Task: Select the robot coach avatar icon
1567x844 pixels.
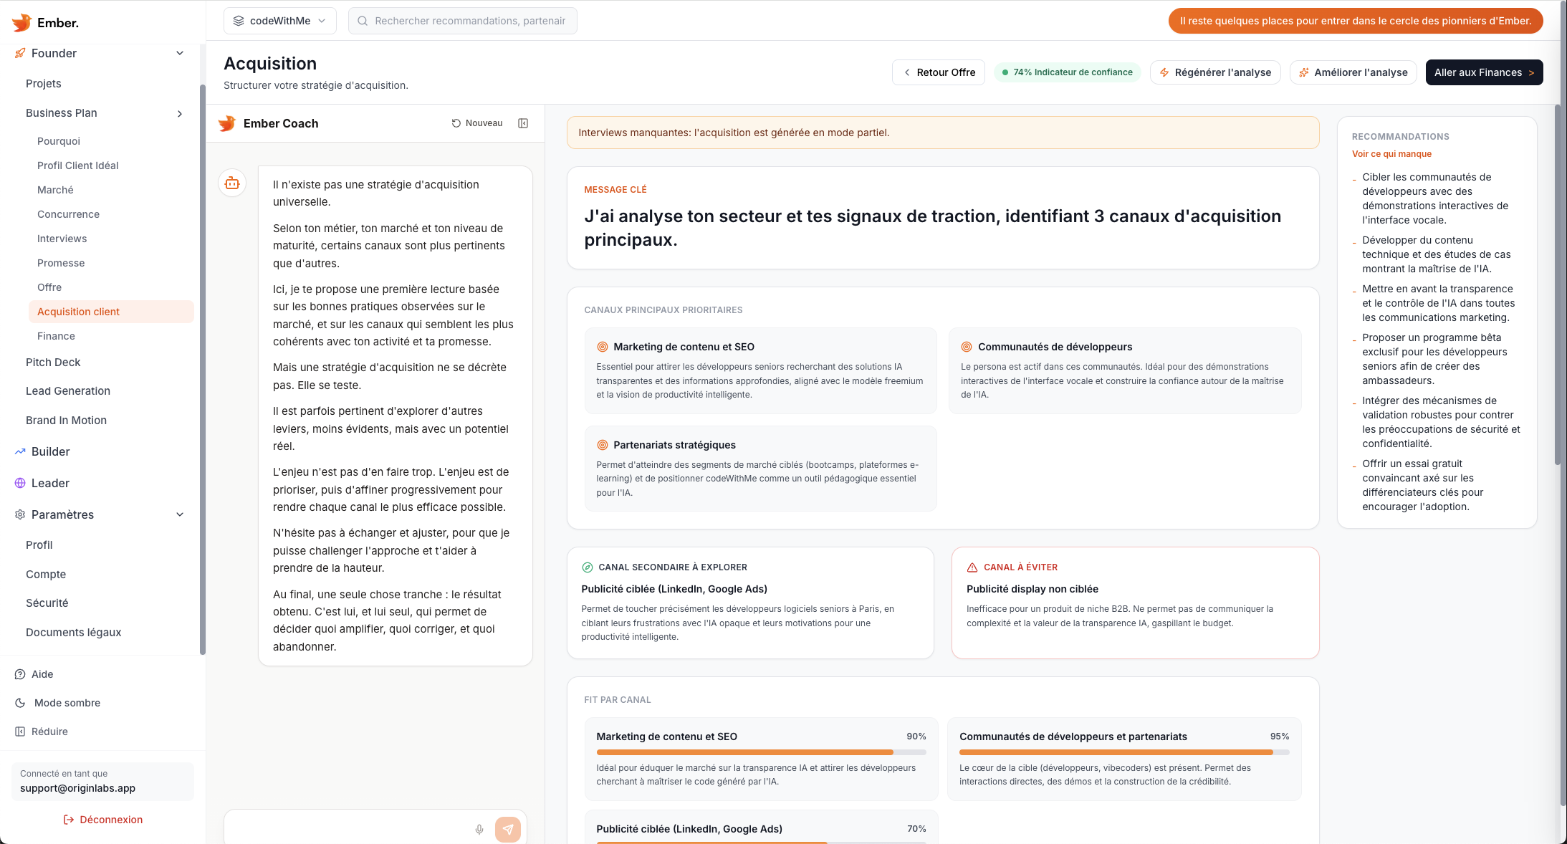Action: click(231, 183)
